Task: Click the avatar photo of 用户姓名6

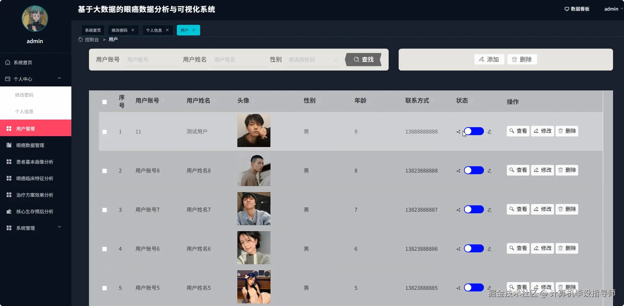Action: pyautogui.click(x=254, y=248)
